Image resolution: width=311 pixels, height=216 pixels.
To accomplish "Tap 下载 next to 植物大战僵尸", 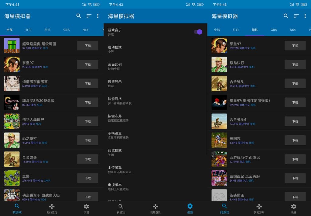I will click(88, 121).
